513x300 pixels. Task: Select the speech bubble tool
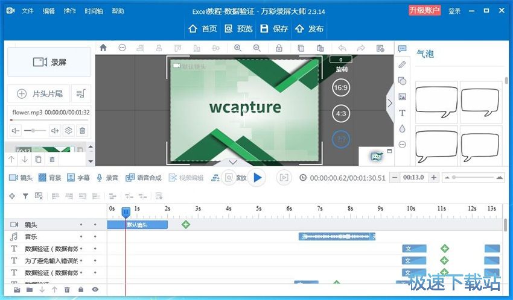tap(402, 49)
